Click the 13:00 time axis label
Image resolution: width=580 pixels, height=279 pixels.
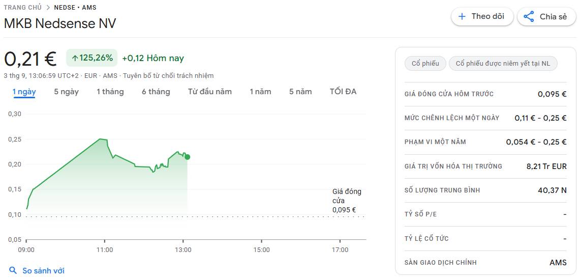pos(183,250)
